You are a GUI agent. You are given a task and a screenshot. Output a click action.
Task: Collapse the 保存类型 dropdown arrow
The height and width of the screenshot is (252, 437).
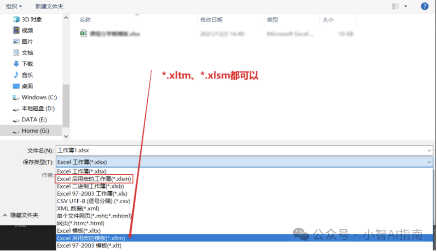tap(429, 162)
